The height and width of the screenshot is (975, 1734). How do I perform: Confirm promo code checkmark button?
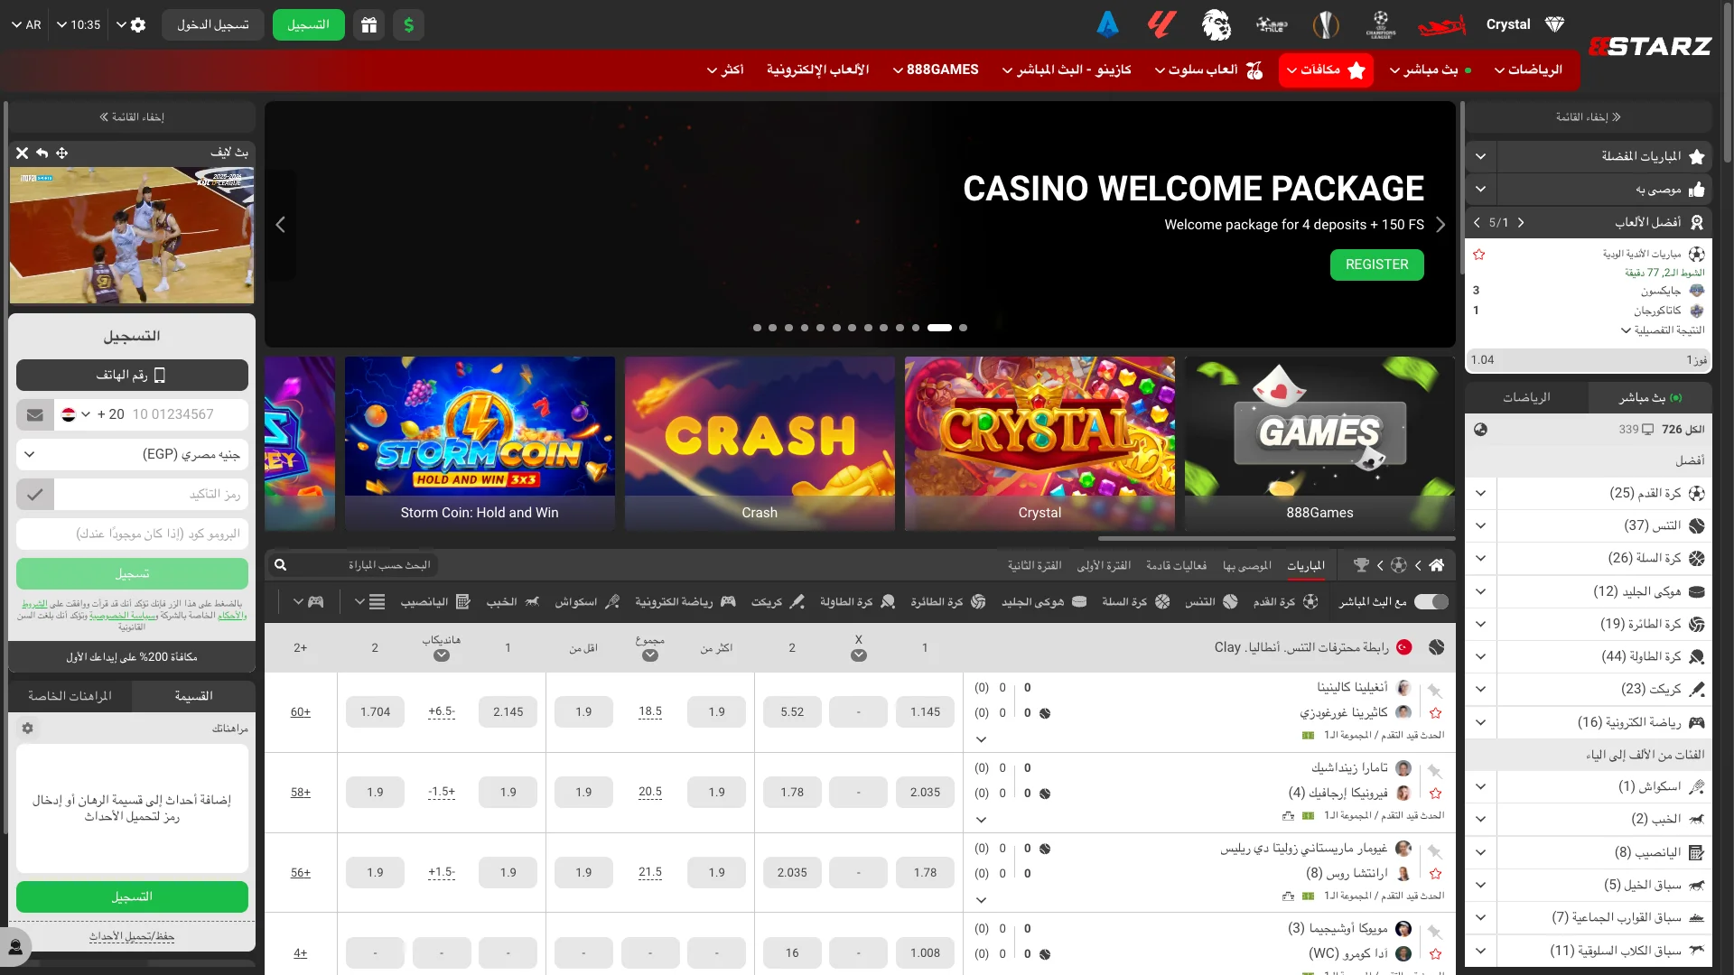(x=35, y=495)
